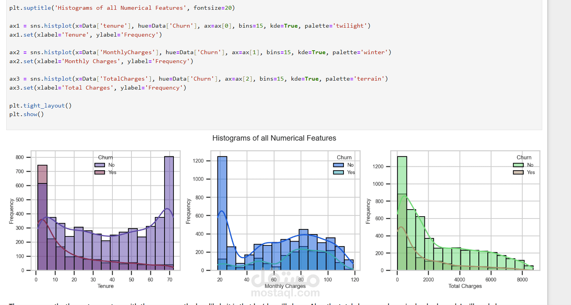Click the plt.suptitle code line
Image resolution: width=571 pixels, height=305 pixels.
pyautogui.click(x=122, y=8)
